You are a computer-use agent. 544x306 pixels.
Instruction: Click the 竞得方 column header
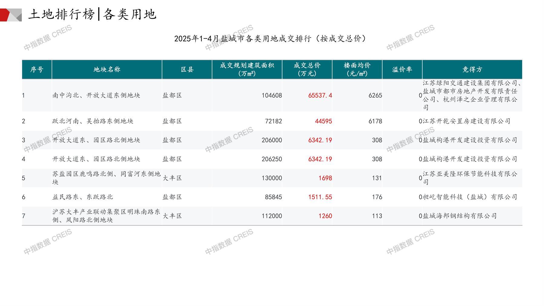point(472,69)
